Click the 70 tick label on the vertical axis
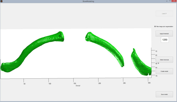Viewport: 177px width, 102px height. point(156,76)
